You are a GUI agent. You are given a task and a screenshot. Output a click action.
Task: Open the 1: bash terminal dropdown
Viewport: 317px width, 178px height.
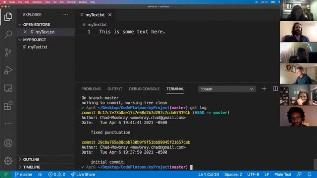[227, 89]
